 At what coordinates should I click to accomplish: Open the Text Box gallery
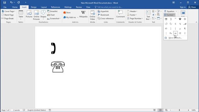(148, 15)
